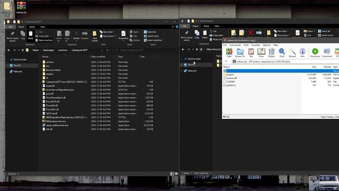339x191 pixels.
Task: Click Paste shortcut in Cyberpunk ribbon
Action: (x=44, y=40)
